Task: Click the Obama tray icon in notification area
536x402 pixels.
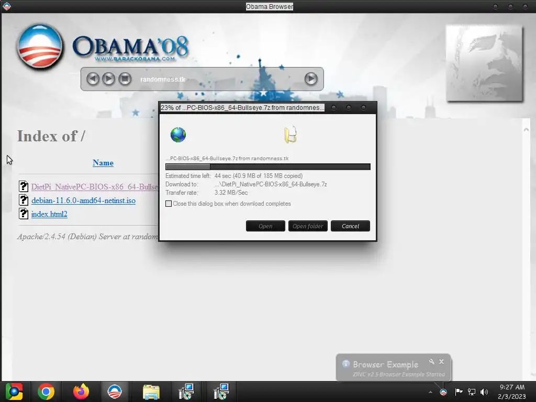Action: (x=443, y=392)
